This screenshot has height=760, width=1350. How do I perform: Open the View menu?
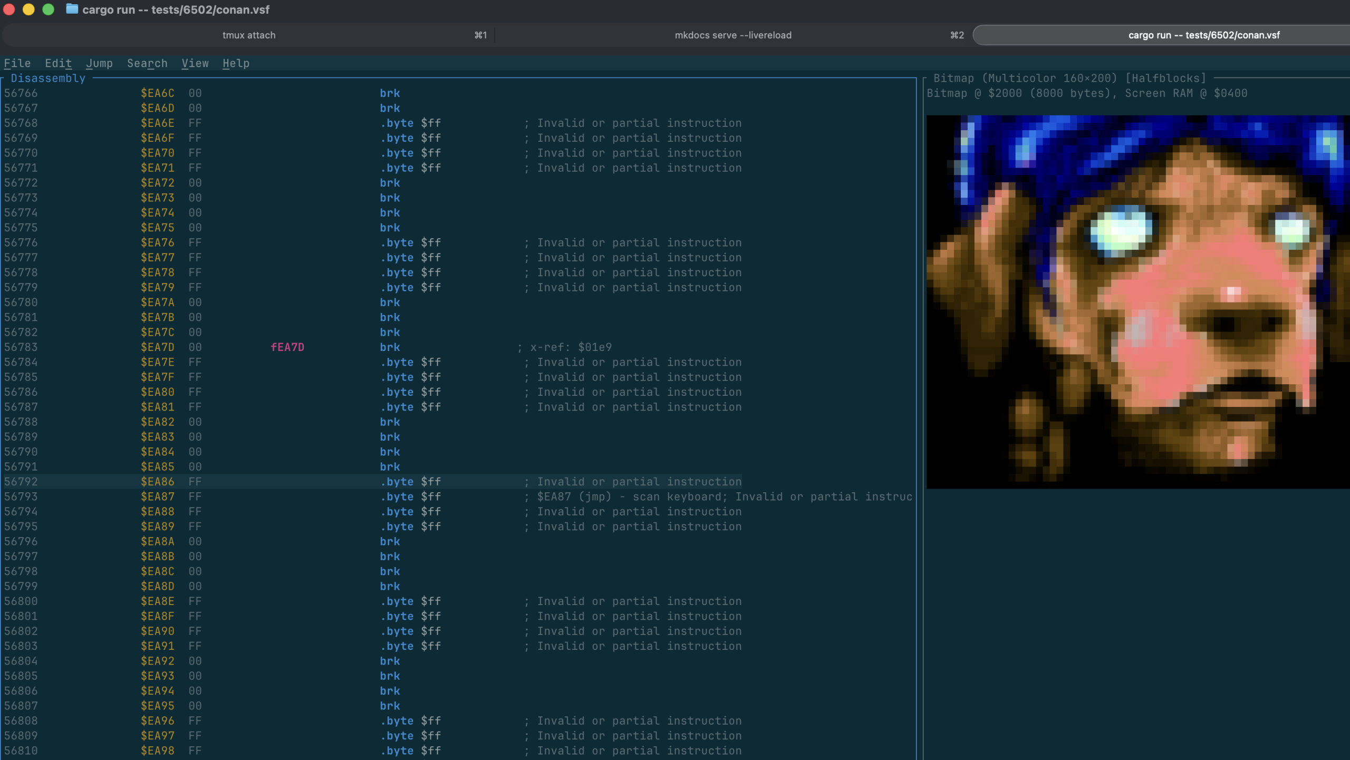point(195,63)
